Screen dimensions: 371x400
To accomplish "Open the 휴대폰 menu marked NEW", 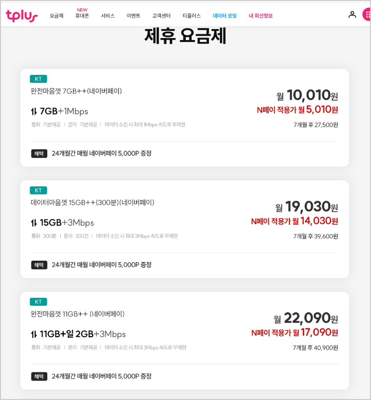I will pyautogui.click(x=82, y=16).
